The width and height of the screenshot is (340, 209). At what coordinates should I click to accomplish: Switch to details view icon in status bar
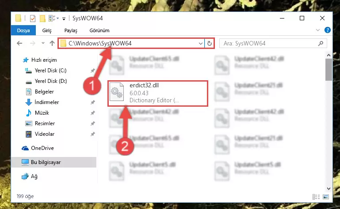pyautogui.click(x=316, y=197)
